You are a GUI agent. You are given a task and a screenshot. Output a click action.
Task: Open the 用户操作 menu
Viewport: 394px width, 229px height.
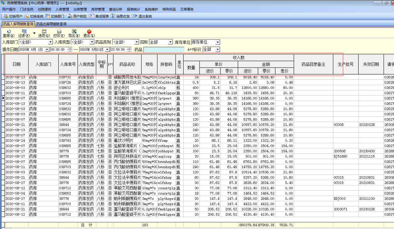tap(9, 9)
